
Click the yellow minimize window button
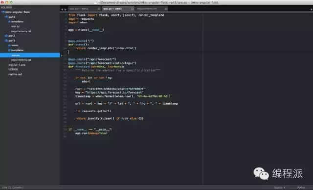6,2
